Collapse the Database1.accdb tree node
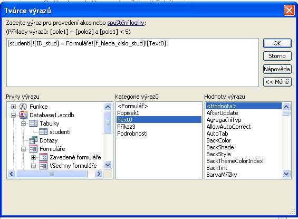Image resolution: width=298 pixels, height=219 pixels. (13, 115)
